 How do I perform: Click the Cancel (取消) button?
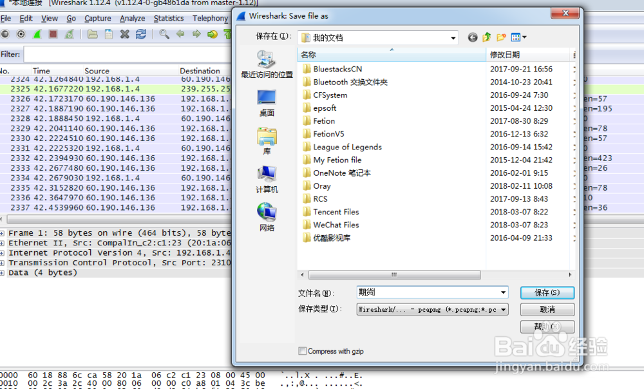pyautogui.click(x=547, y=309)
